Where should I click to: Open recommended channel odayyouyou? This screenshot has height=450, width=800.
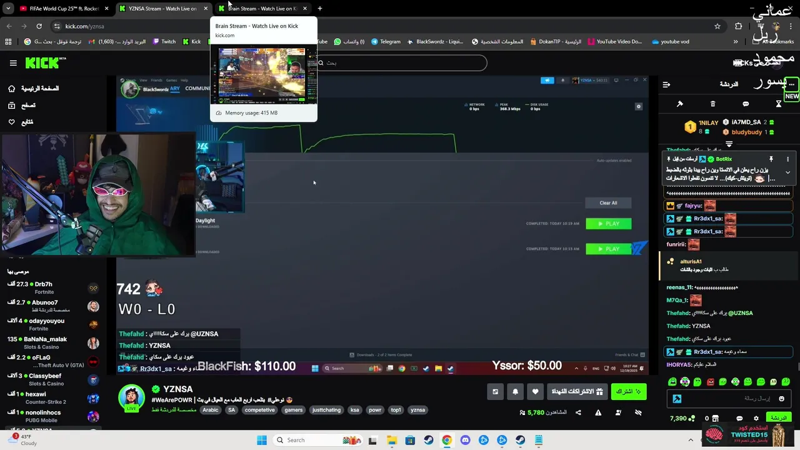click(52, 324)
